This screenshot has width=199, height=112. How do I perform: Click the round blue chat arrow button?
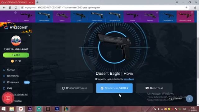pos(189,99)
